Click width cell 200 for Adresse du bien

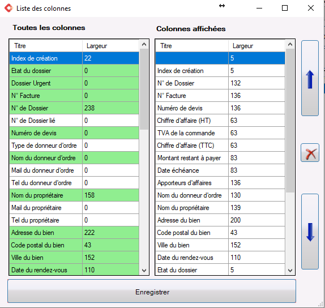tap(257, 220)
